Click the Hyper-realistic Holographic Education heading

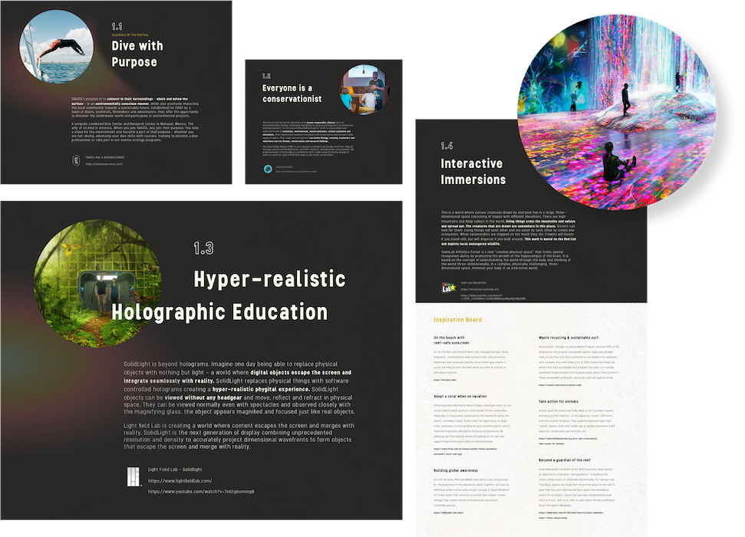(x=228, y=295)
